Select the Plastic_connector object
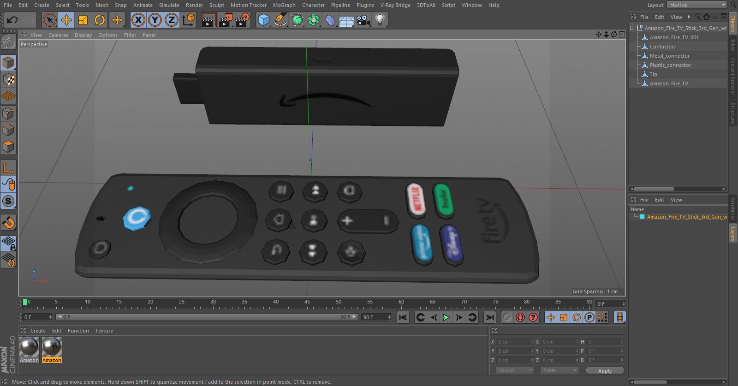The height and width of the screenshot is (386, 738). coord(670,65)
